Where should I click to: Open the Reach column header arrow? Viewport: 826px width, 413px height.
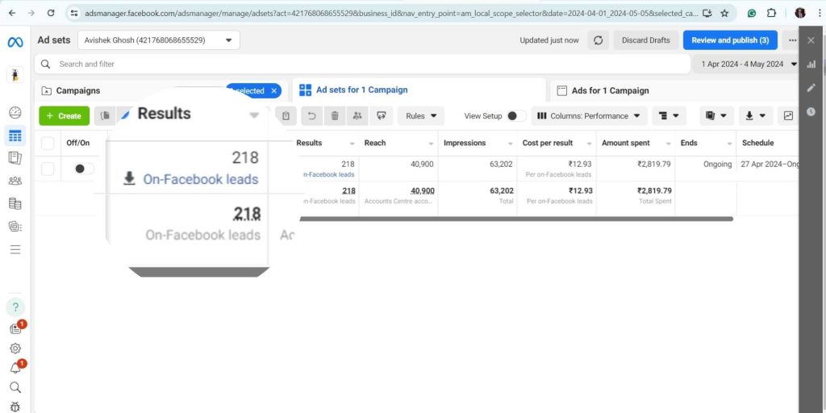click(x=431, y=144)
